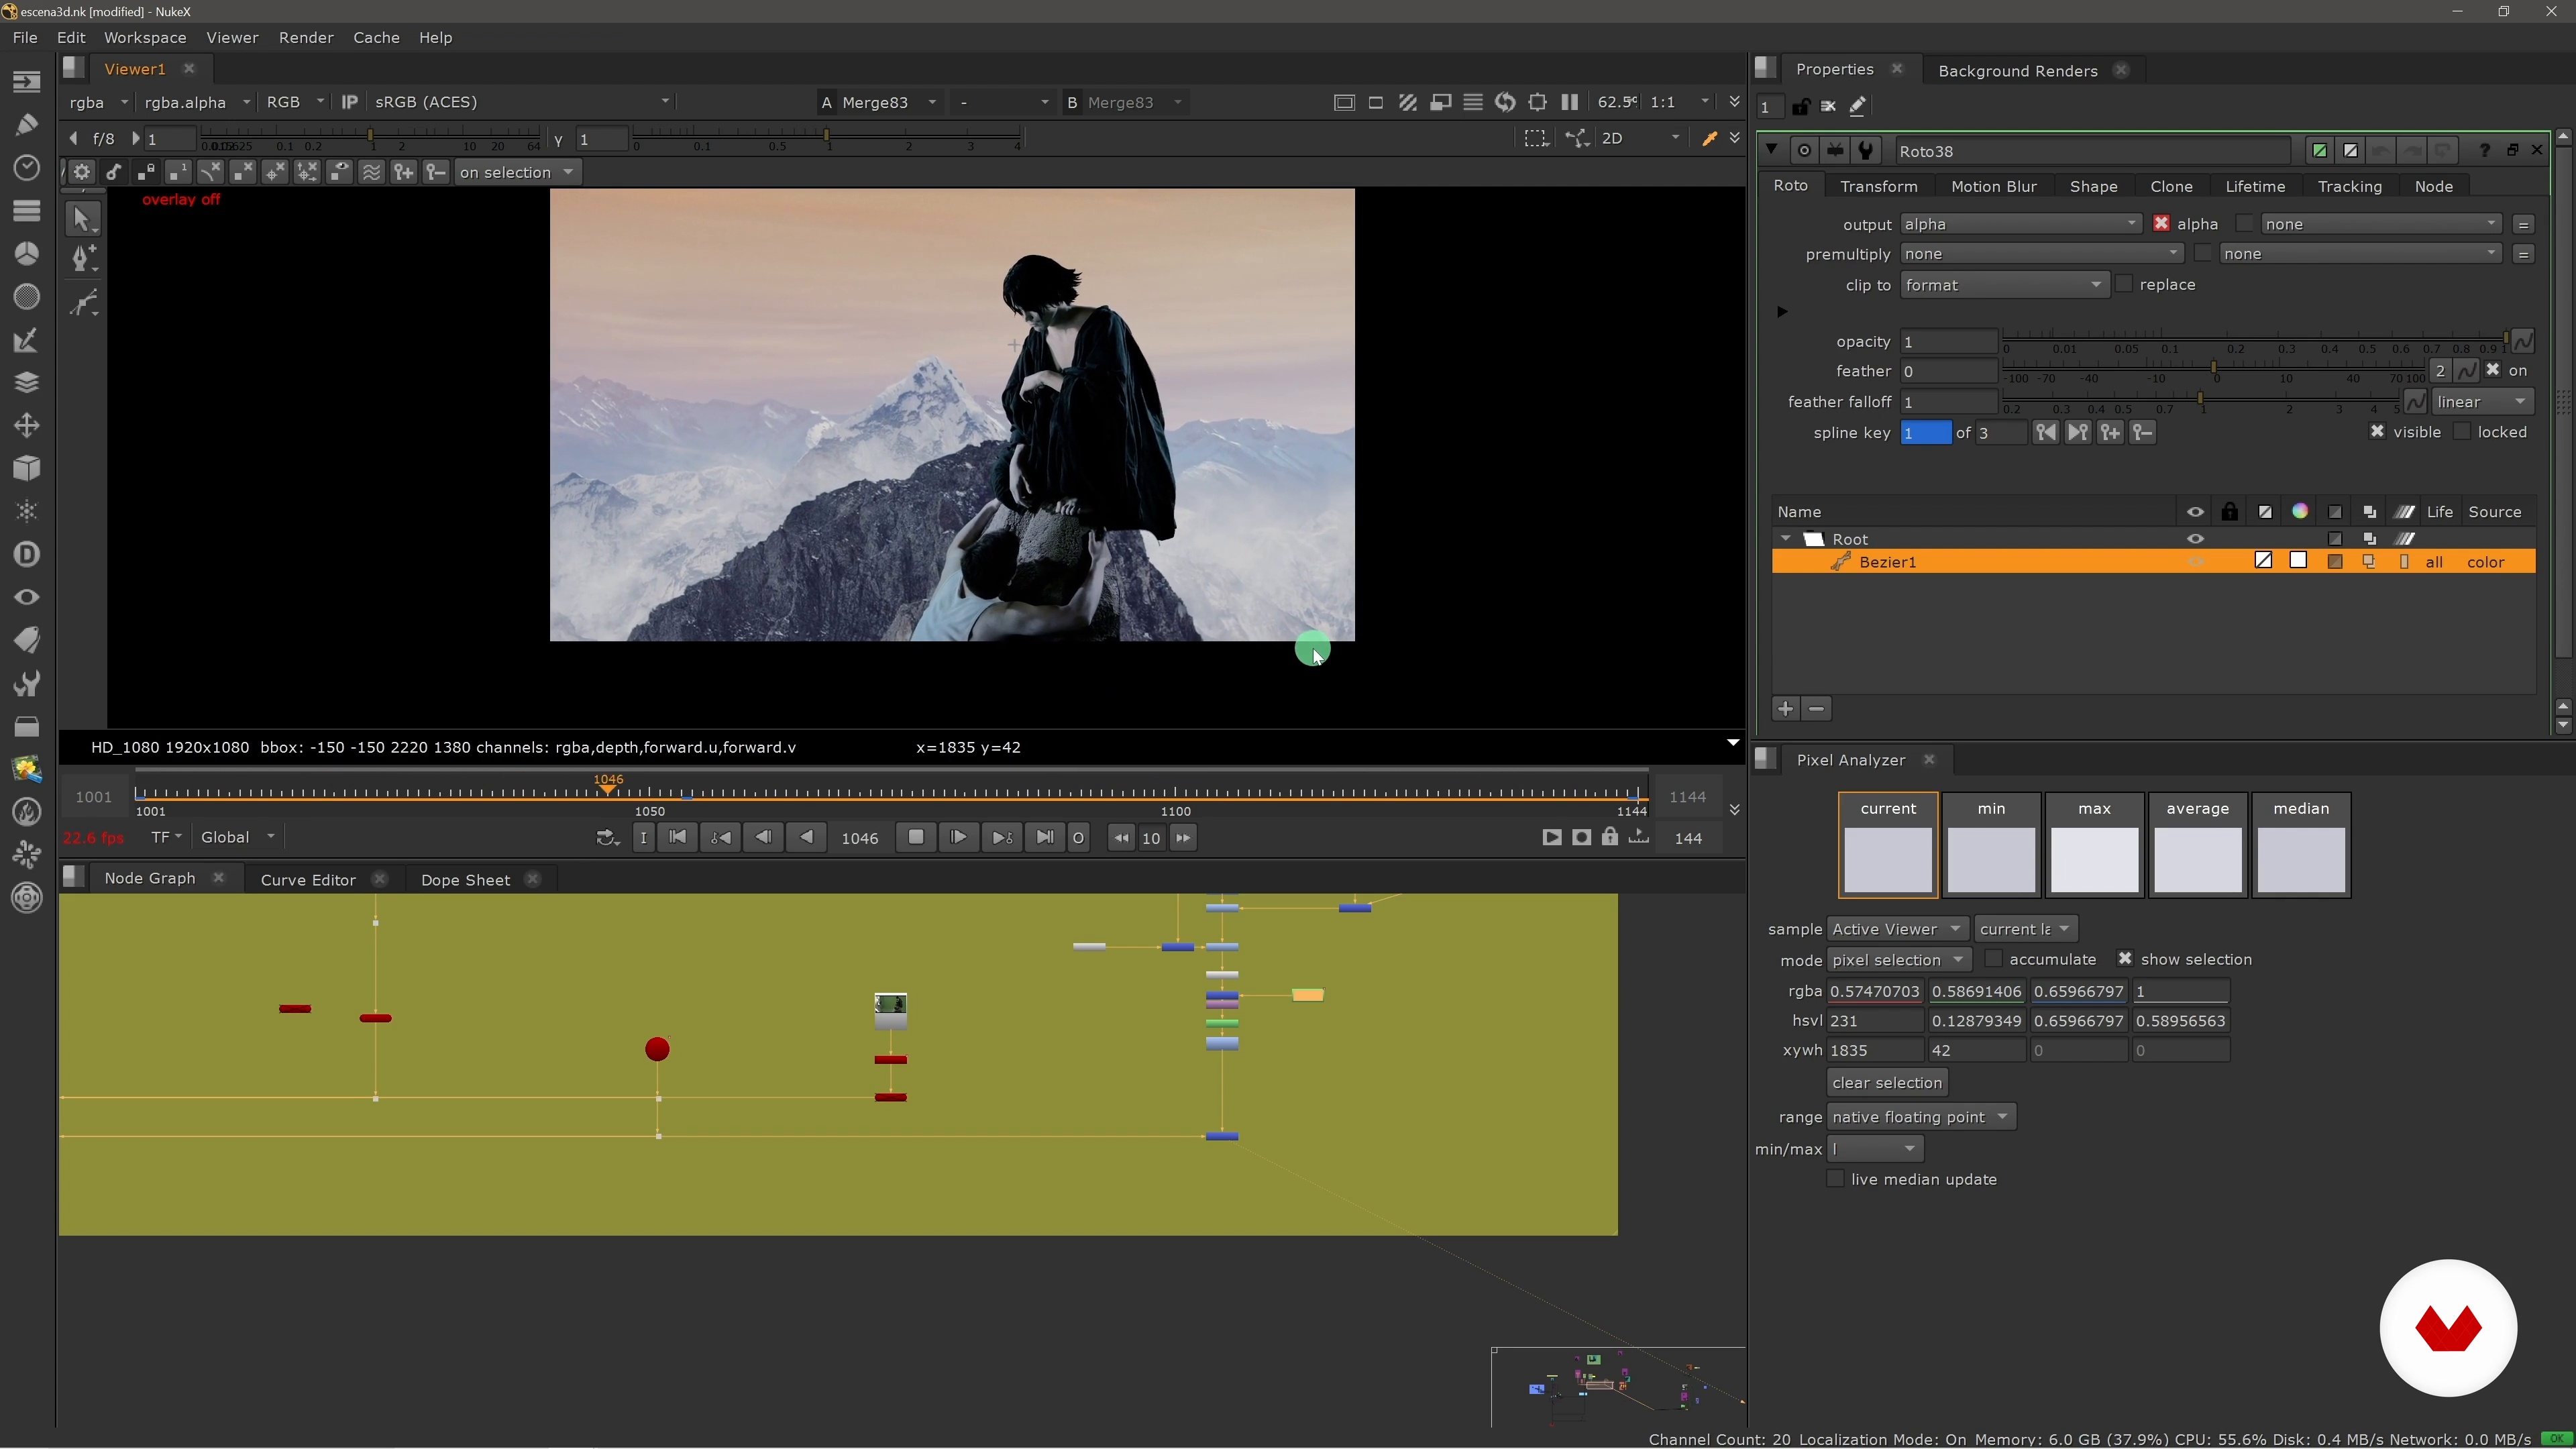The width and height of the screenshot is (2576, 1449).
Task: Go to previous spline key icon
Action: click(2046, 432)
